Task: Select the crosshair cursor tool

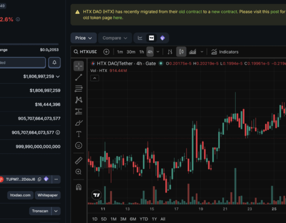Action: [x=78, y=66]
